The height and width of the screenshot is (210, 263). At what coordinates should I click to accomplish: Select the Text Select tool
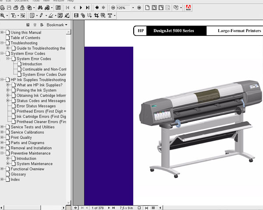pyautogui.click(x=14, y=16)
